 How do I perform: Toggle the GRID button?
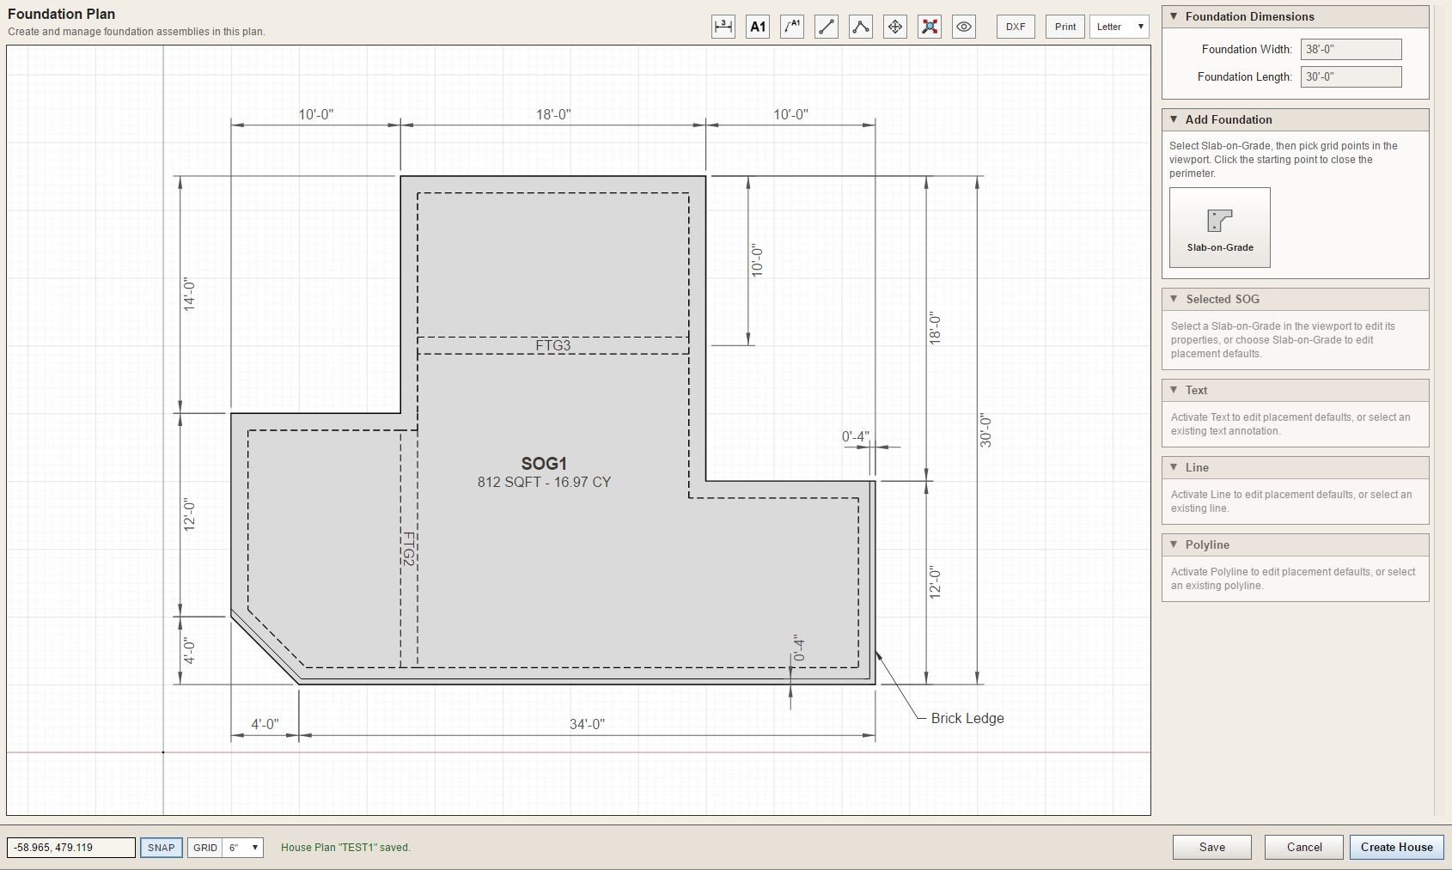pos(204,848)
